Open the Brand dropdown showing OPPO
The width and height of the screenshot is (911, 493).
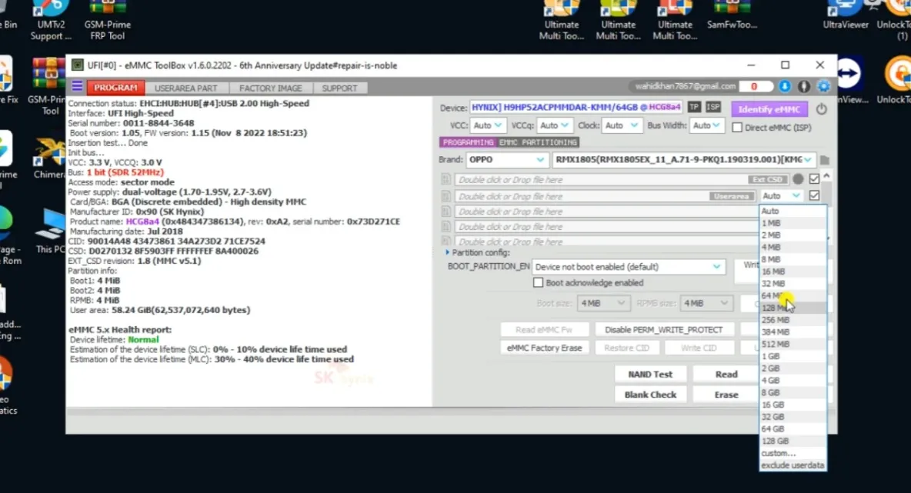[506, 160]
